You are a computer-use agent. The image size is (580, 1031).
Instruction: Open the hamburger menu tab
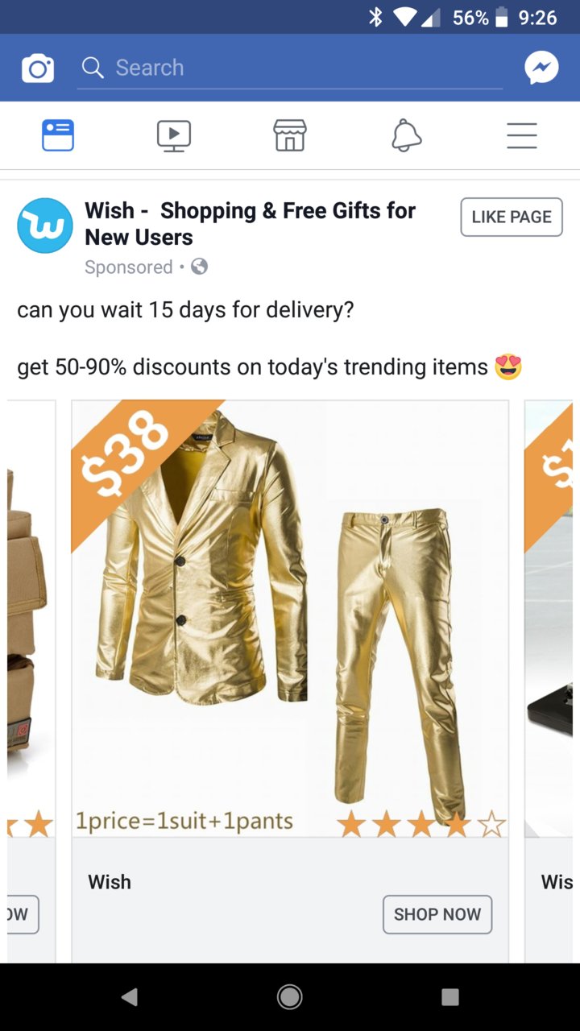point(522,135)
